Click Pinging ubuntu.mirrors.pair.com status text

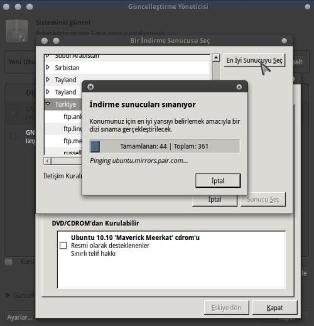[139, 161]
